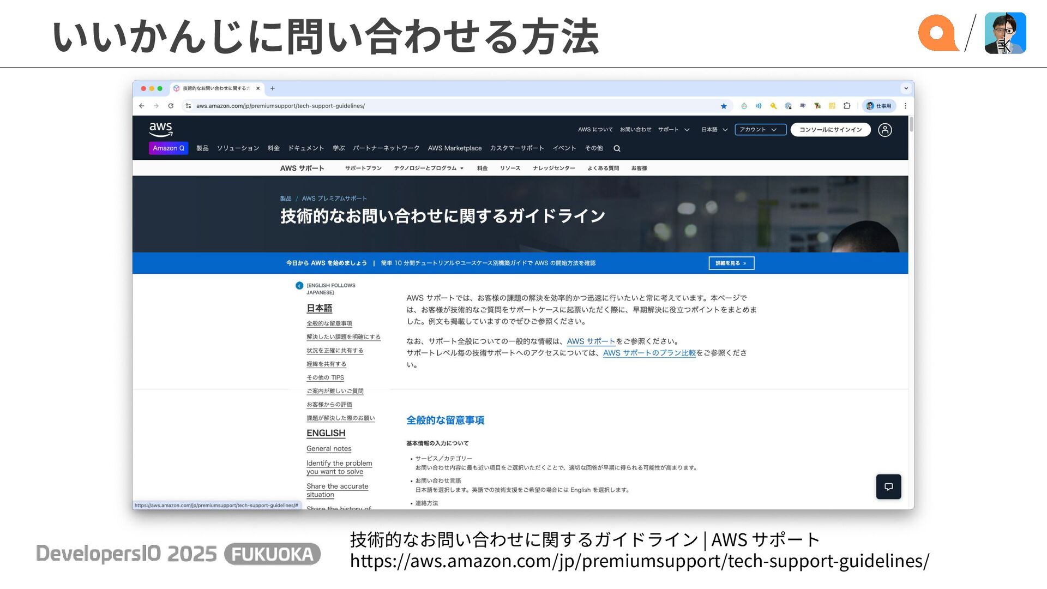Click the AWS logo
This screenshot has height=589, width=1047.
click(161, 130)
